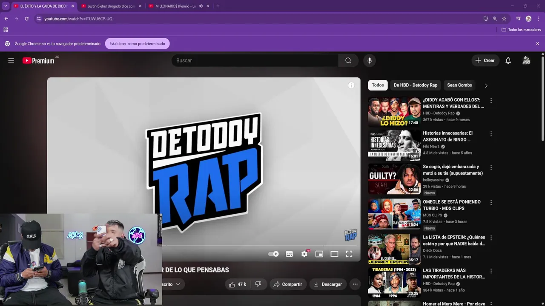This screenshot has width=545, height=306.
Task: Visit Dieck Docs channel name
Action: click(432, 251)
